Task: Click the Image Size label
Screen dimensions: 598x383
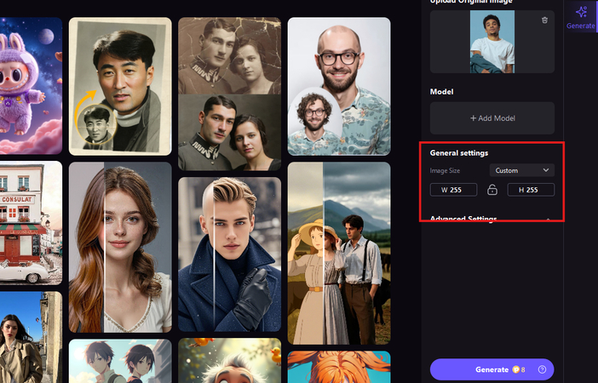Action: click(445, 170)
